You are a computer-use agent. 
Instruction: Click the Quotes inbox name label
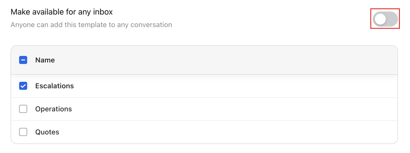coord(47,132)
